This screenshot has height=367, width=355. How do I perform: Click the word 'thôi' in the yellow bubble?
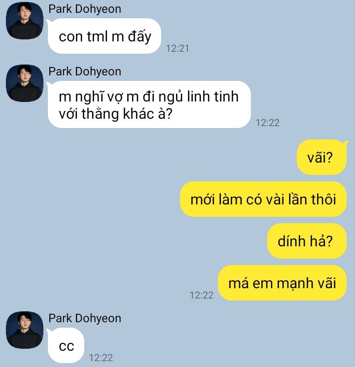[x=323, y=199]
